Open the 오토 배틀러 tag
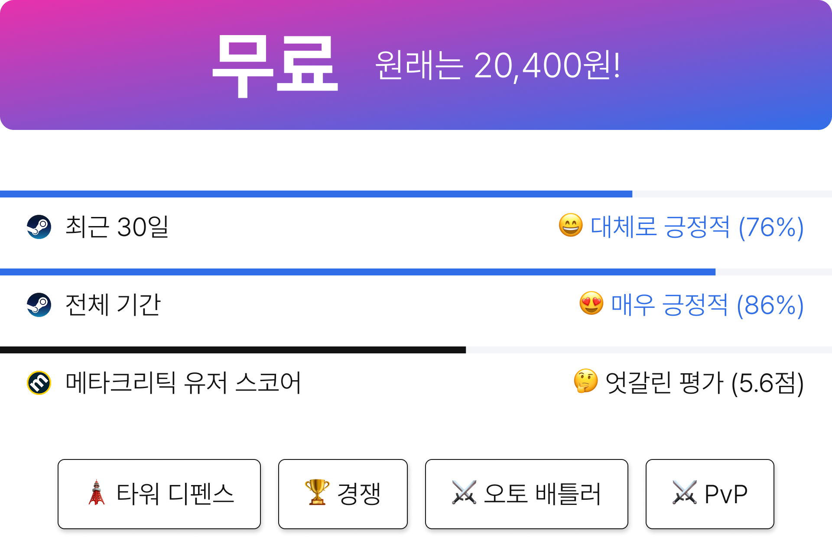The width and height of the screenshot is (832, 537). tap(526, 494)
